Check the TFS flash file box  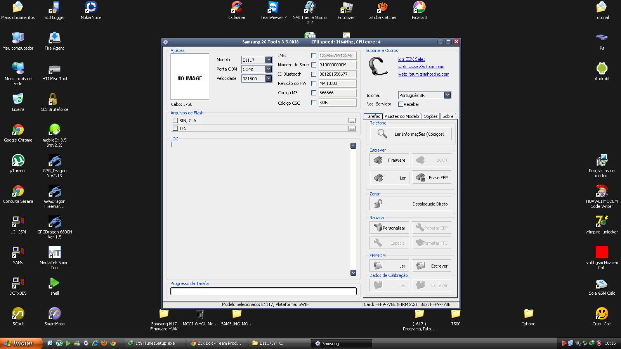point(175,128)
